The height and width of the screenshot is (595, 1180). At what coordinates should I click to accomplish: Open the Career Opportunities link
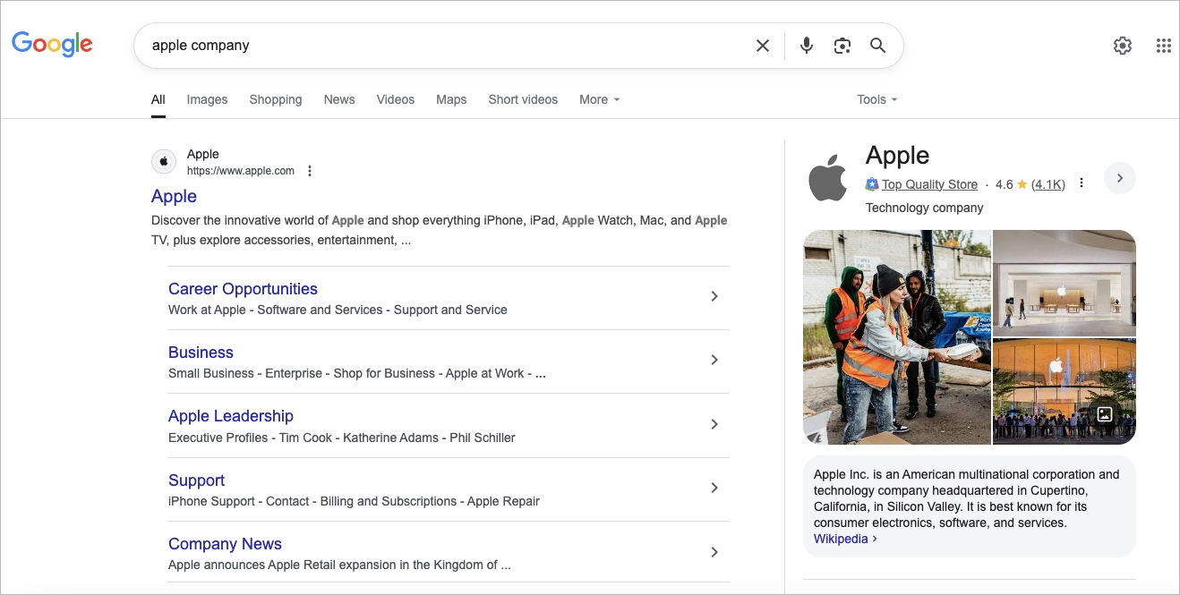tap(243, 288)
